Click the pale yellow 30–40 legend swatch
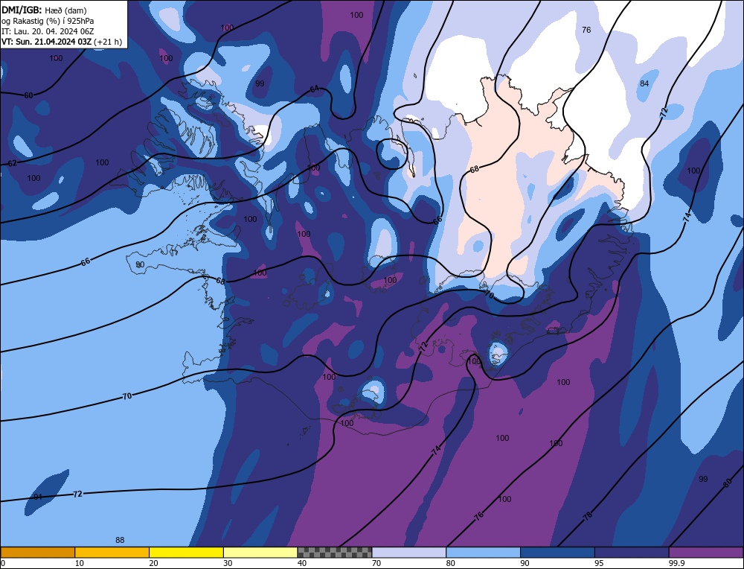Viewport: 744px width, 569px height. [260, 553]
